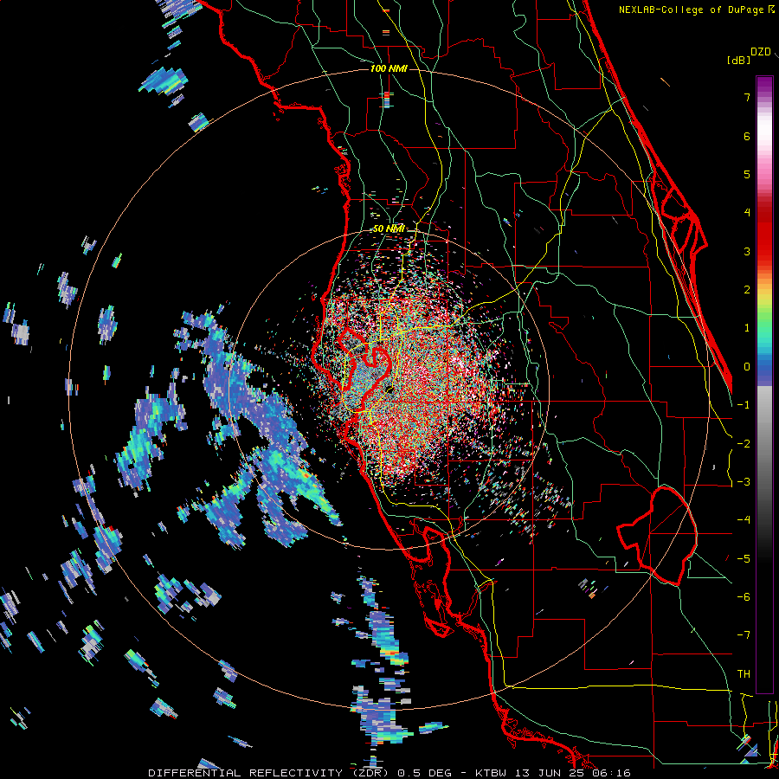Click the -7 value on color scale
This screenshot has height=779, width=779.
point(744,635)
